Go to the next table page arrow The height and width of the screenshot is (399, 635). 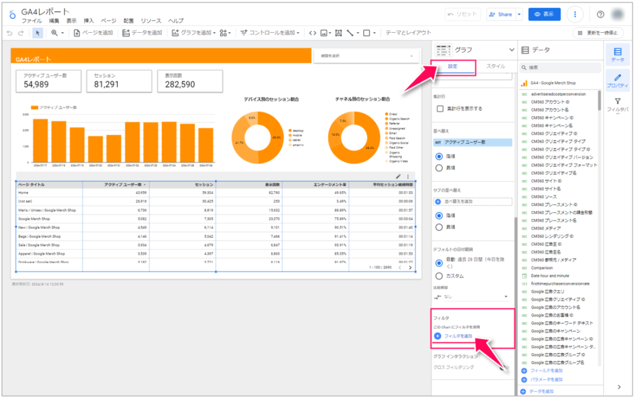pyautogui.click(x=411, y=267)
